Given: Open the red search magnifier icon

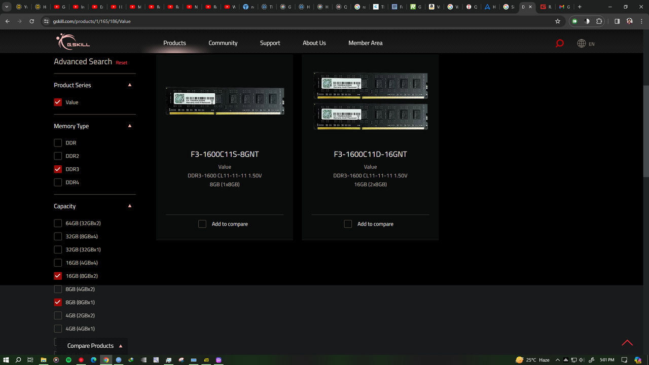Looking at the screenshot, I should [560, 43].
